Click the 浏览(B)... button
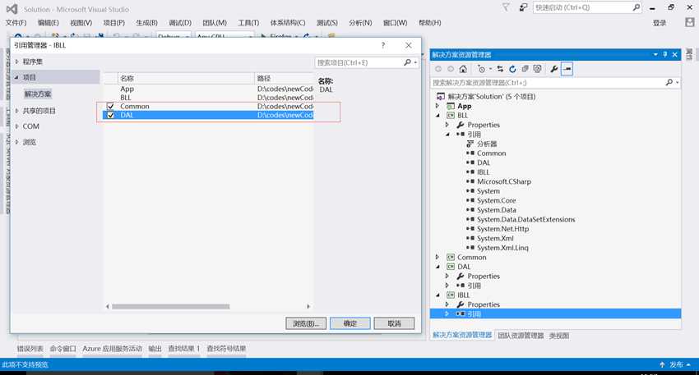 coord(306,323)
